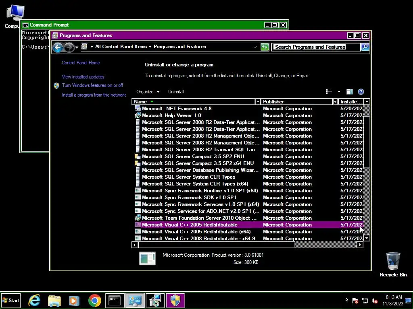Open the Start menu
Image resolution: width=413 pixels, height=309 pixels.
coord(10,300)
